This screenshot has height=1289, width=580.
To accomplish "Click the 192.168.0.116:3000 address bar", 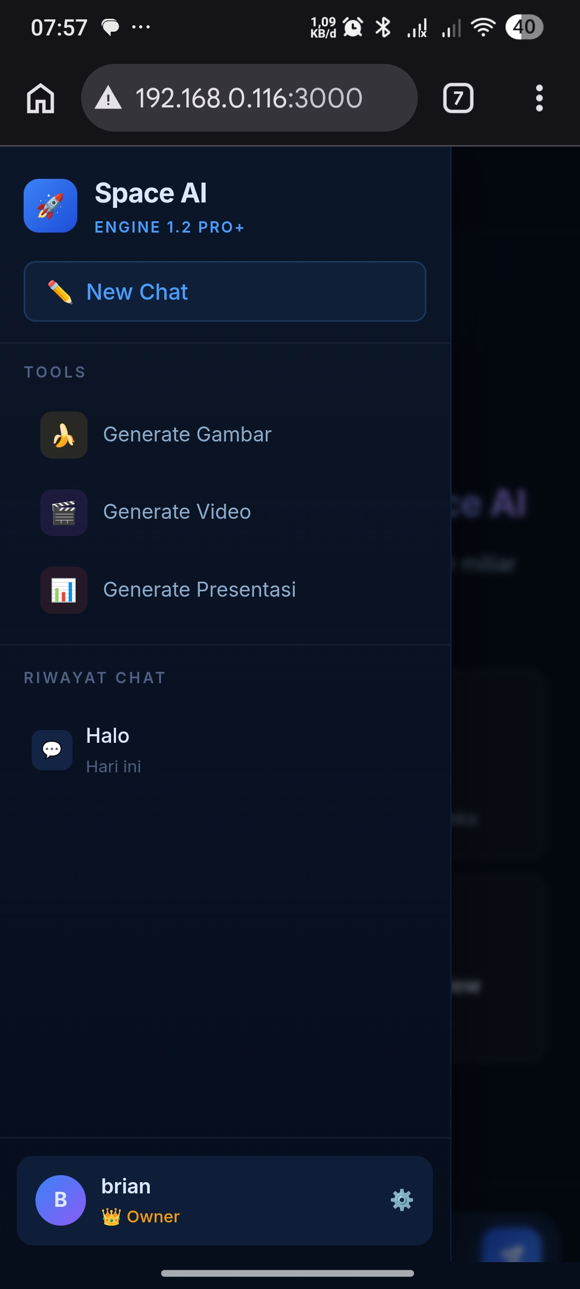I will point(249,98).
